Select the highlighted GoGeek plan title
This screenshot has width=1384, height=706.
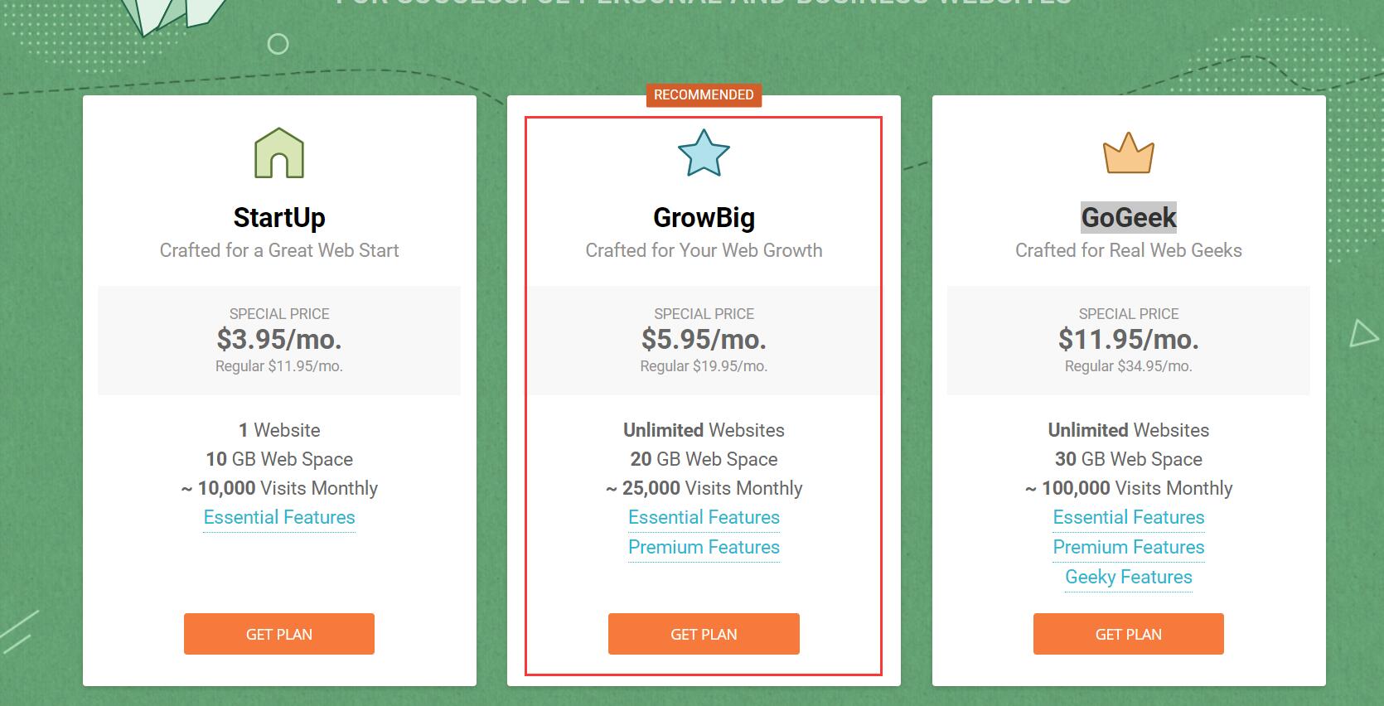pos(1129,218)
